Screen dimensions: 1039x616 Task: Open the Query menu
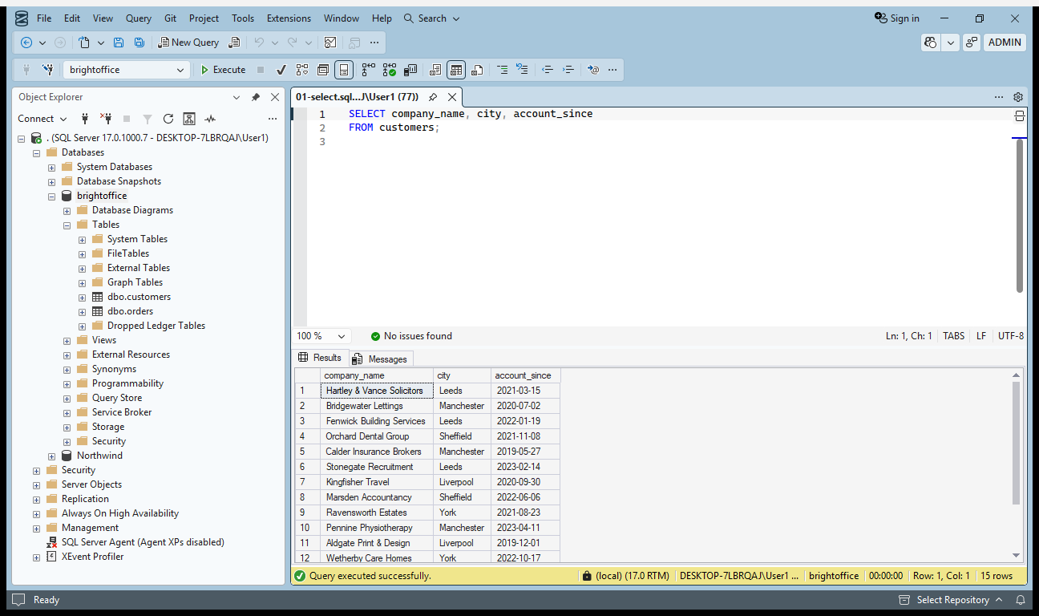139,18
